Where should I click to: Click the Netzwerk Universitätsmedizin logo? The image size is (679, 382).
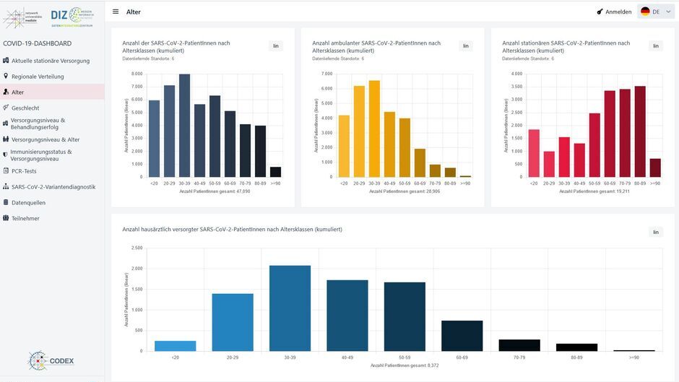tap(22, 17)
